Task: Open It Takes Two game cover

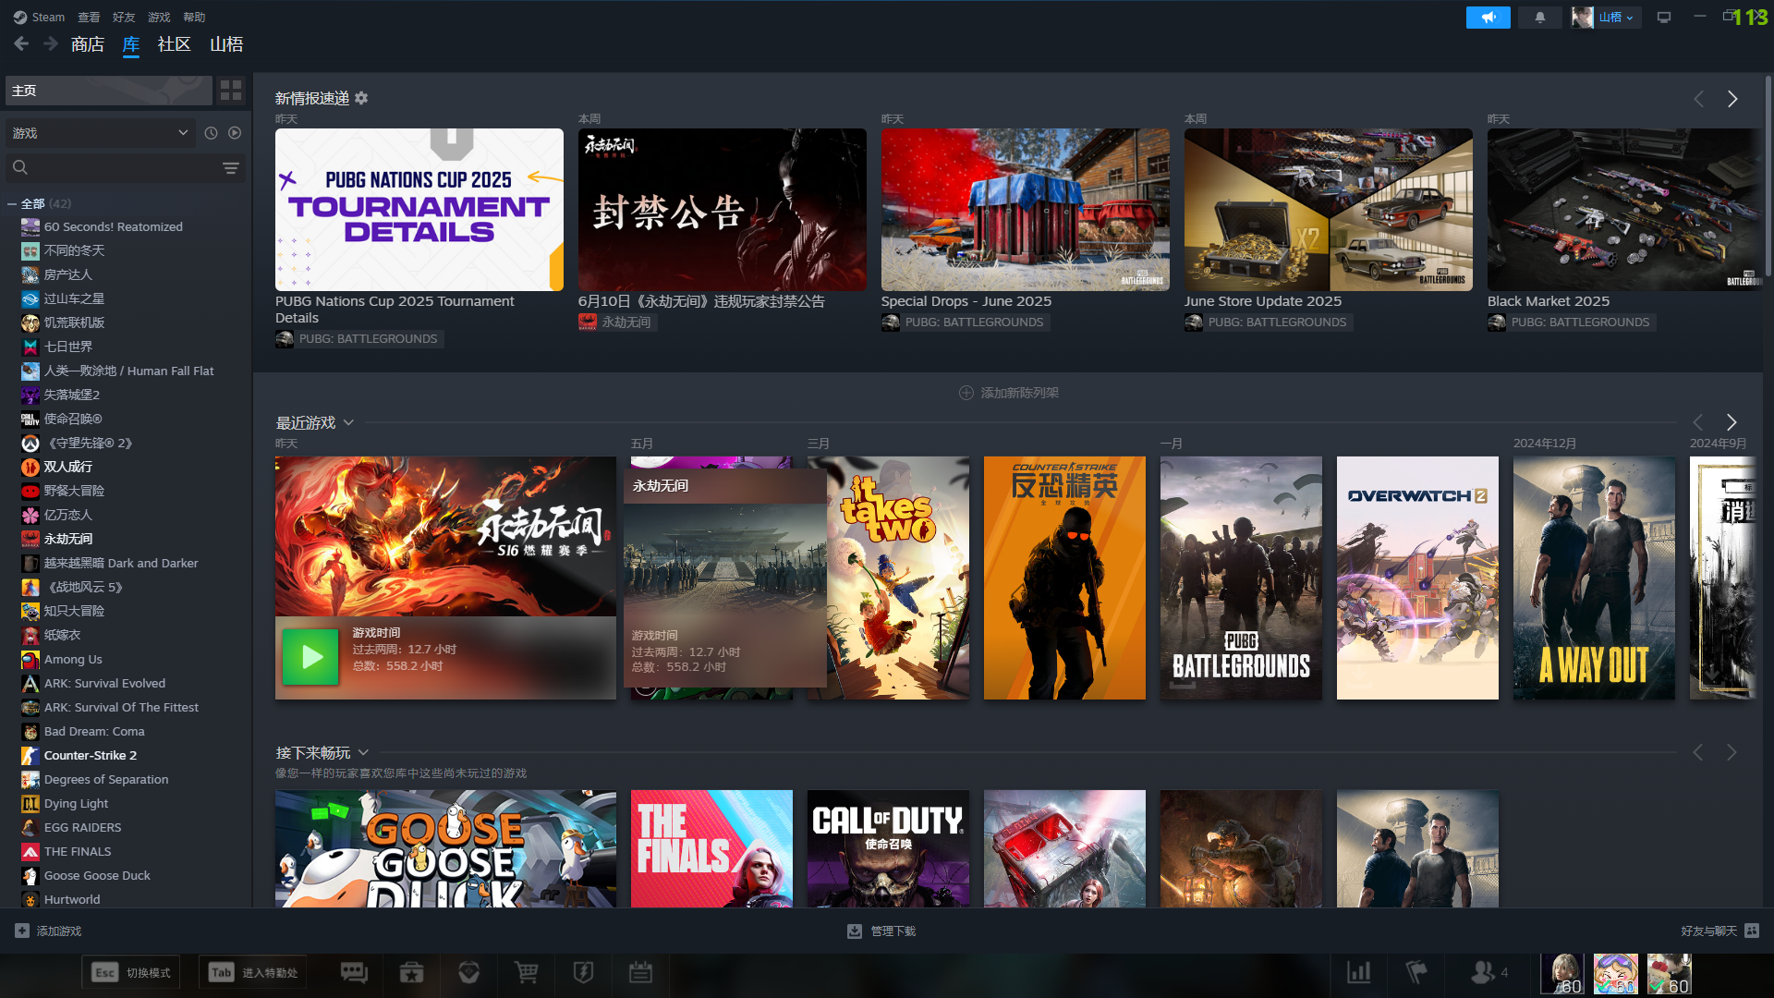Action: (x=898, y=578)
